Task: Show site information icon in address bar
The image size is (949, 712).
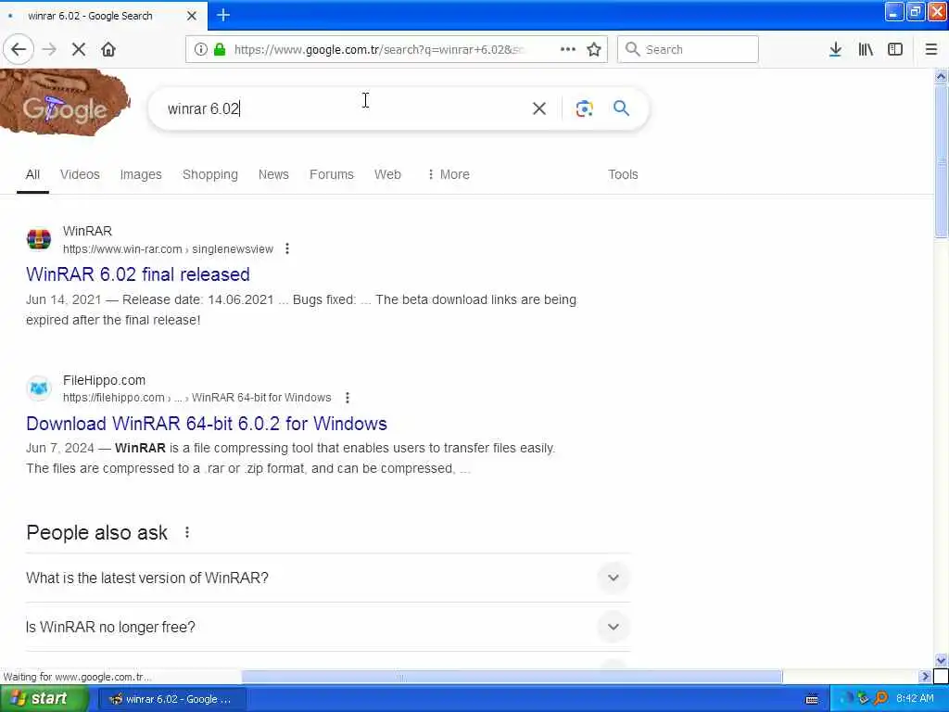Action: [200, 50]
